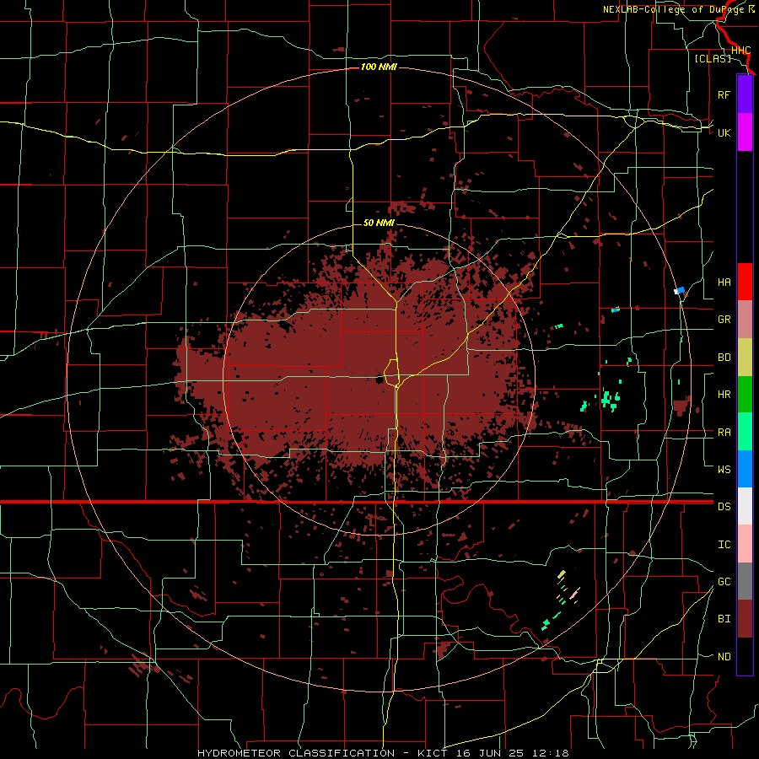The width and height of the screenshot is (759, 759).
Task: Click the UK legend label
Action: [x=724, y=132]
